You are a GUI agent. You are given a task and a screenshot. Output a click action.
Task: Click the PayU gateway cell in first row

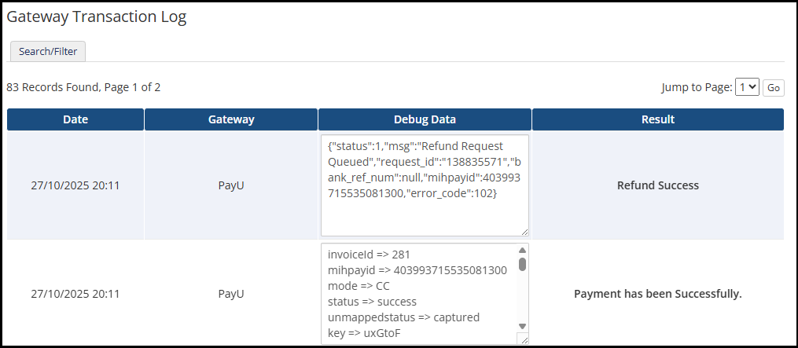tap(231, 185)
